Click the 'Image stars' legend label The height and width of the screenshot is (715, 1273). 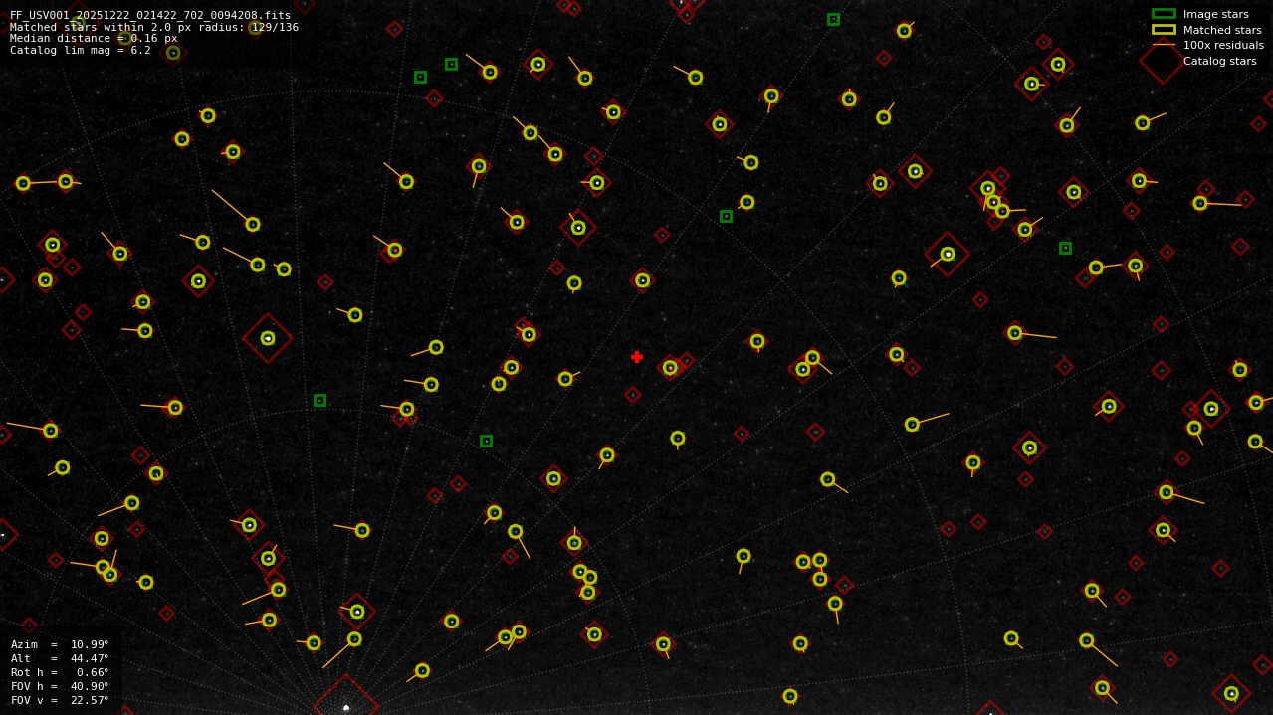[x=1216, y=14]
